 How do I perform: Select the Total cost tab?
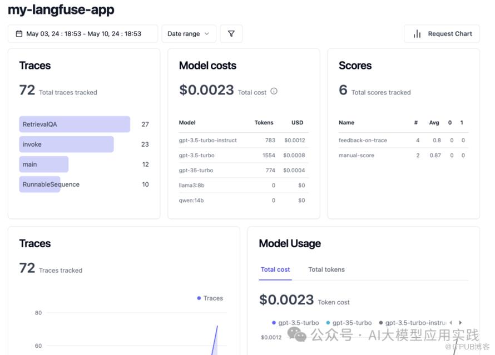pos(275,269)
